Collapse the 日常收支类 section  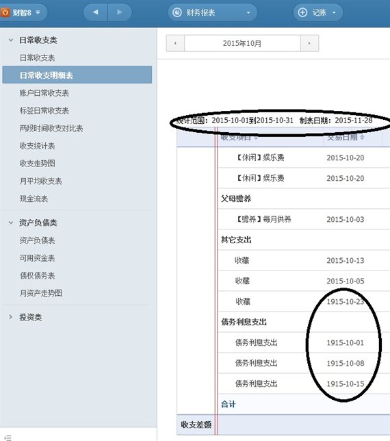point(11,40)
